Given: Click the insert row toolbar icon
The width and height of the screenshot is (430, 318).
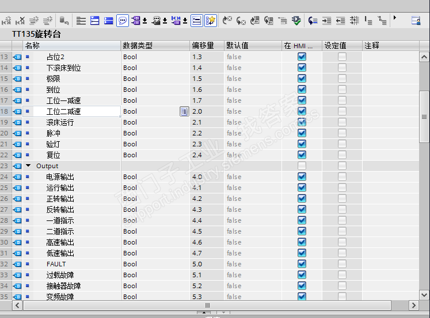Looking at the screenshot, I should click(6, 21).
